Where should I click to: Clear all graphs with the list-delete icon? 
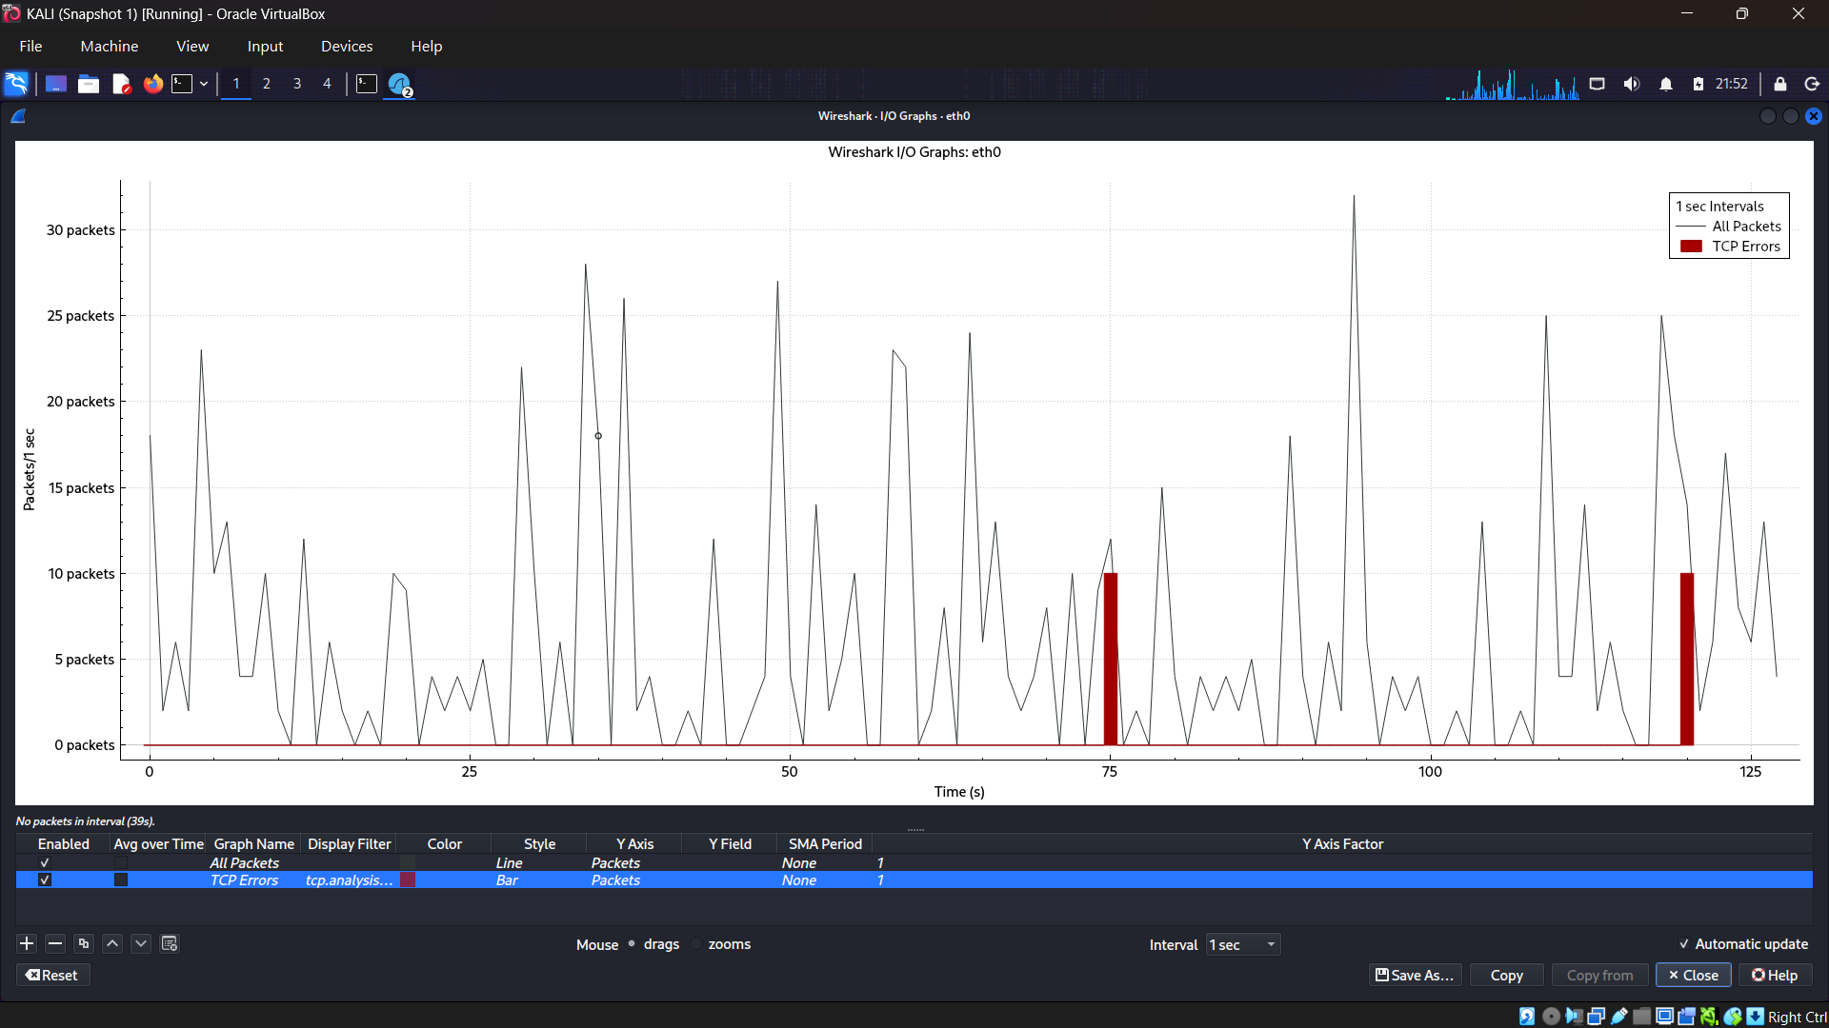point(170,943)
